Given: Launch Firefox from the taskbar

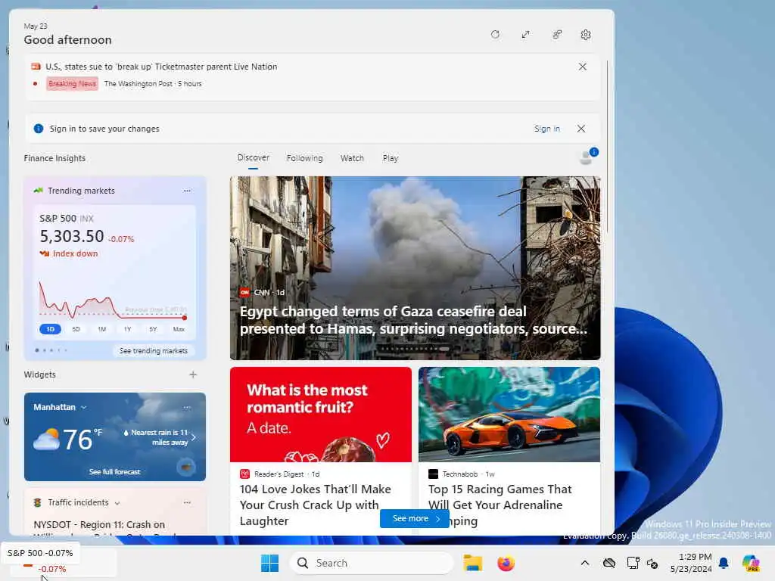Looking at the screenshot, I should click(506, 563).
